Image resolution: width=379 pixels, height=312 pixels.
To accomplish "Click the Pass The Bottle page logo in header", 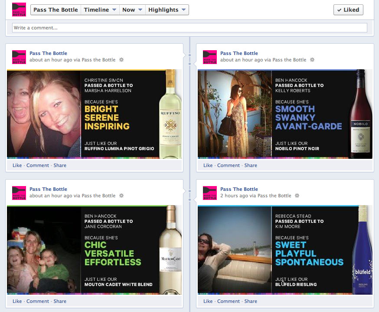I will coord(19,10).
